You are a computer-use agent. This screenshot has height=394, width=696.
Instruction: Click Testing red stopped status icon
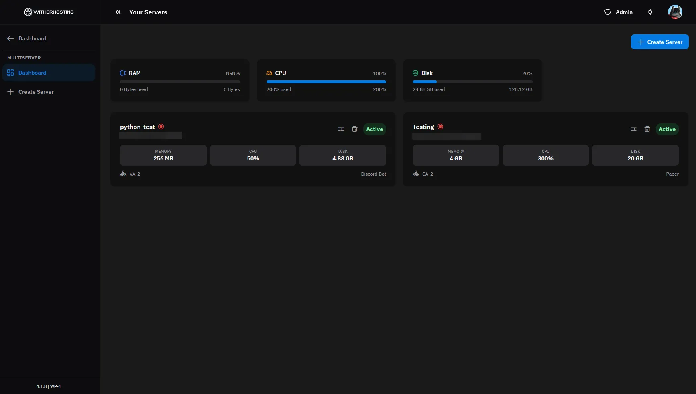(440, 127)
